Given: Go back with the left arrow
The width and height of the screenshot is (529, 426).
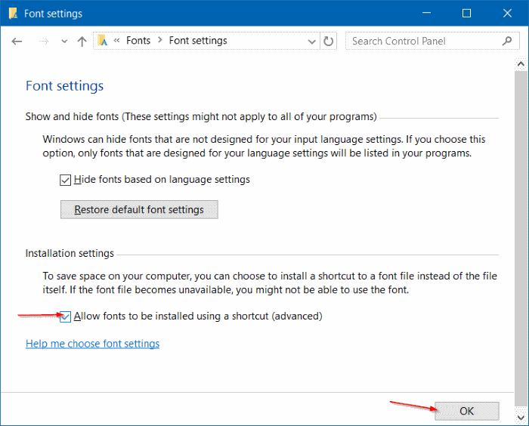Looking at the screenshot, I should tap(17, 42).
